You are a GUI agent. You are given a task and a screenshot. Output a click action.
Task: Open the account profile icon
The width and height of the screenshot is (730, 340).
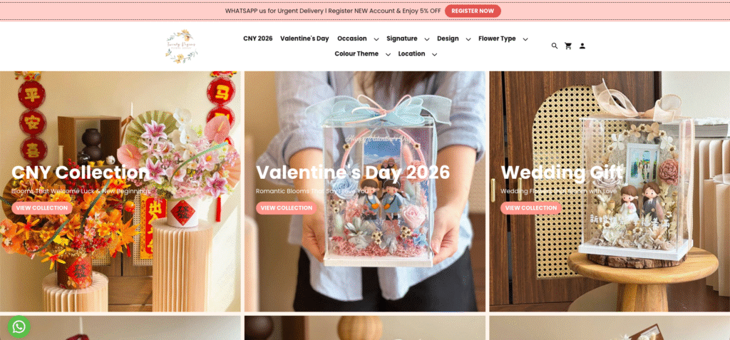(582, 46)
